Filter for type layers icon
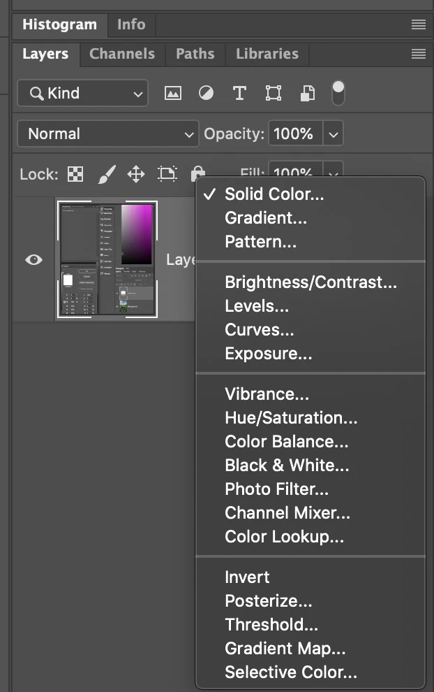The height and width of the screenshot is (692, 434). [239, 93]
